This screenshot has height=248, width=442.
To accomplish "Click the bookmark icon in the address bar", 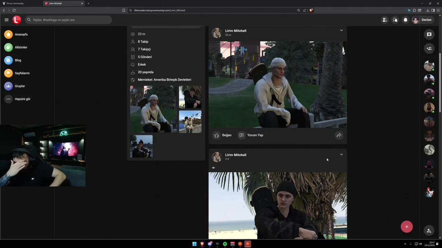I will click(124, 10).
